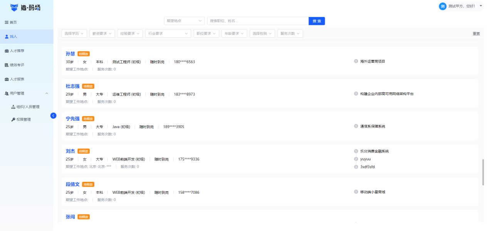Click the 猿·码场 logo icon
This screenshot has width=488, height=231.
(x=14, y=7)
